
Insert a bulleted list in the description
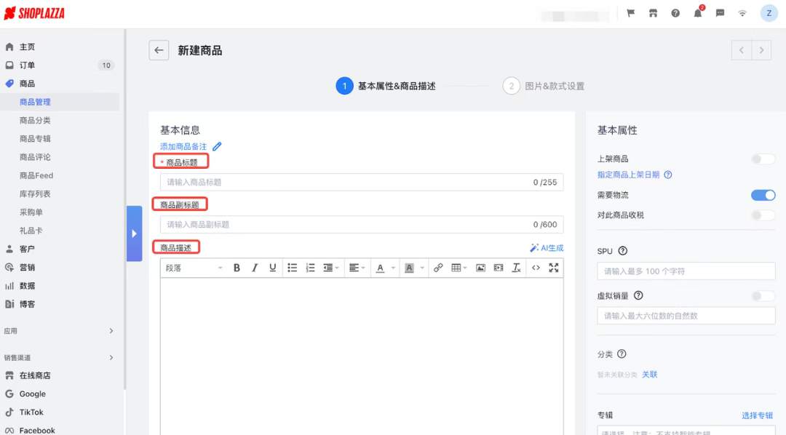pos(293,268)
